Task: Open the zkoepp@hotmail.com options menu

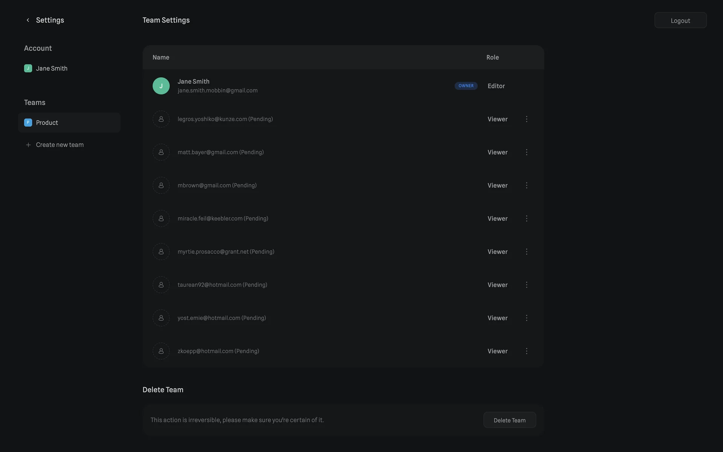Action: [x=526, y=351]
